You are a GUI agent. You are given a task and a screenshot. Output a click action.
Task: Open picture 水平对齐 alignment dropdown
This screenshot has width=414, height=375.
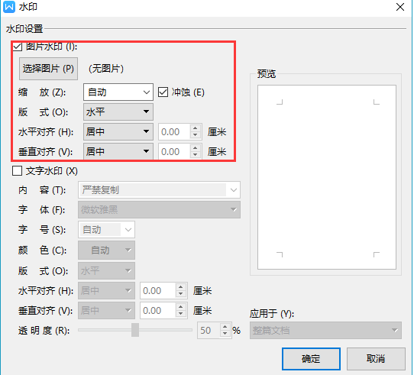tap(118, 131)
